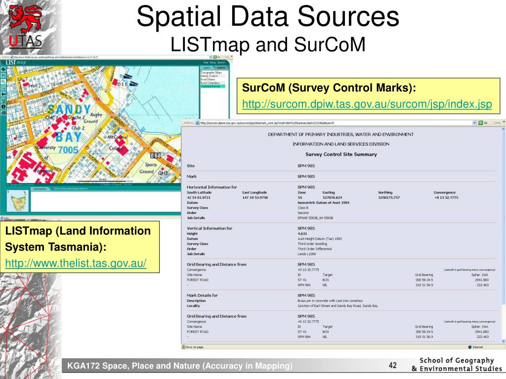Image resolution: width=506 pixels, height=379 pixels.
Task: Click the Junction of Earl Street locality text
Action: 338,306
